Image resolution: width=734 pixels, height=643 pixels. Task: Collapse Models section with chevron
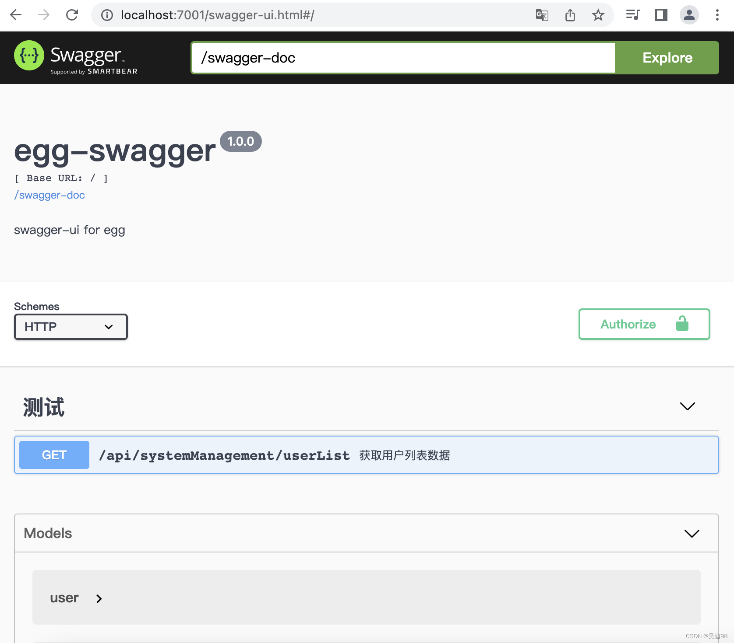tap(692, 533)
